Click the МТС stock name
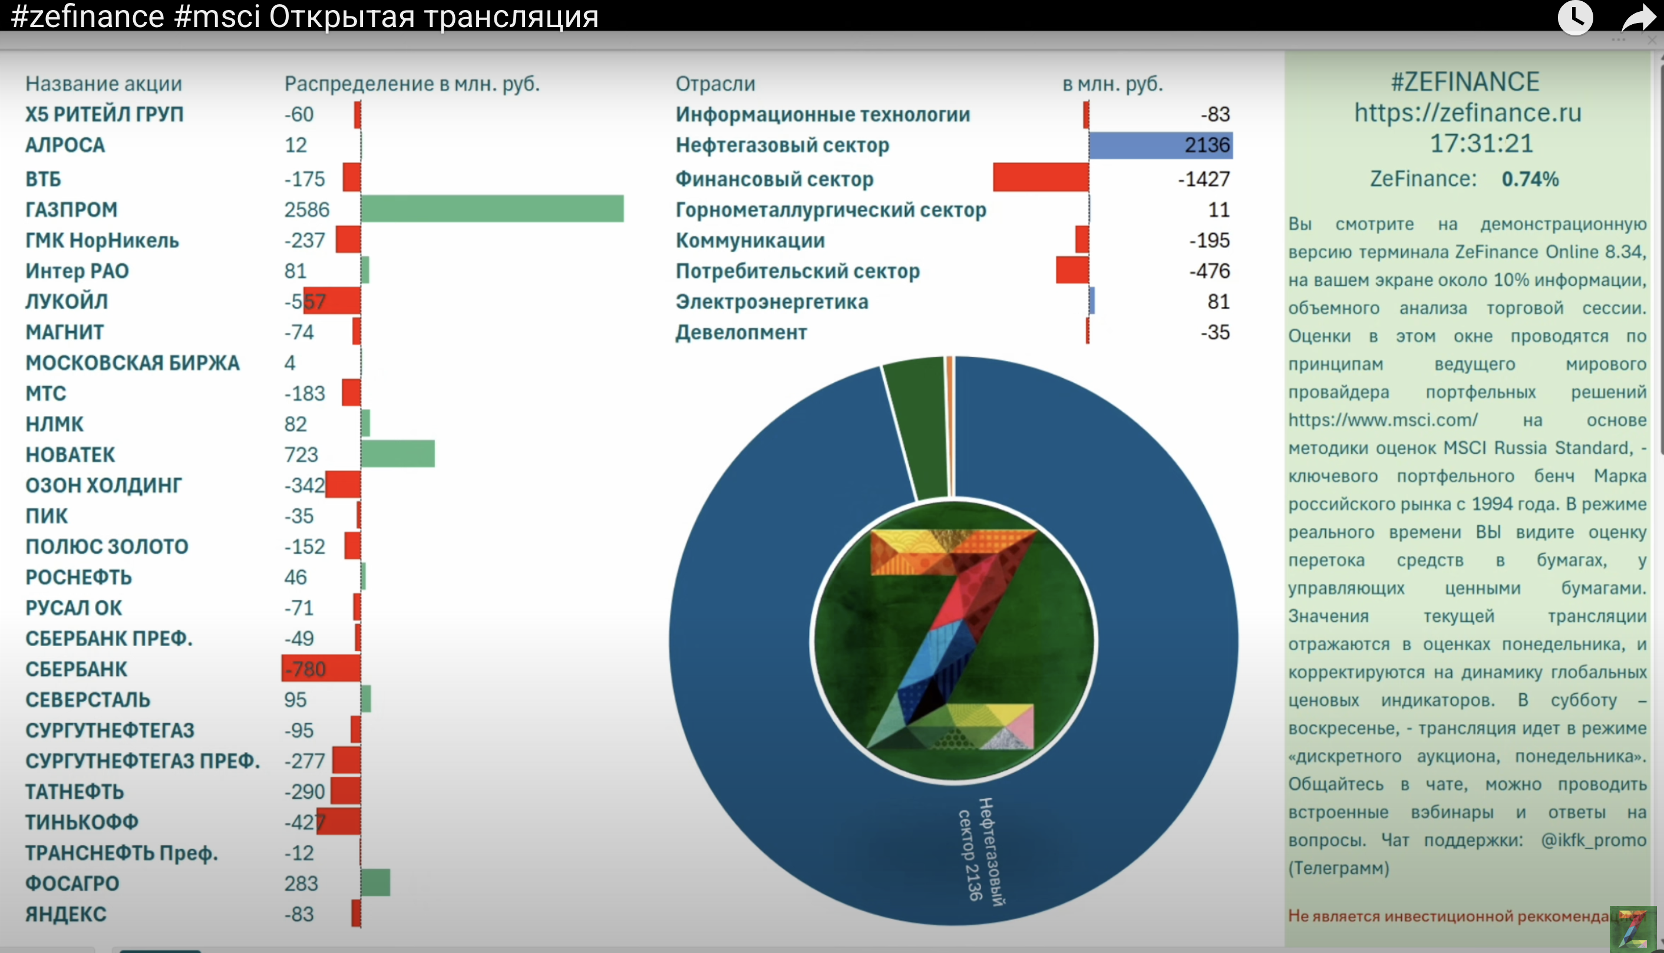 point(45,393)
